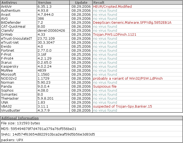Screen dimensions: 183x143
Task: Click ClamAV version devel-20060426
Action: coord(51,30)
